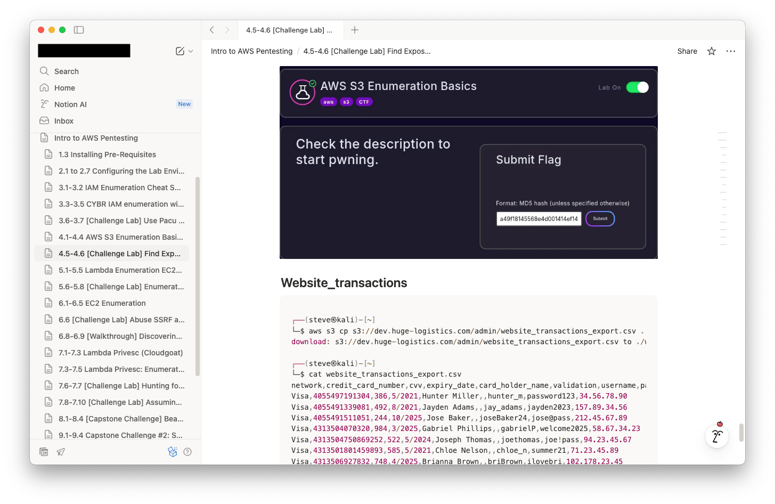The image size is (775, 504).
Task: Open the floating Notion AI assistant button
Action: (x=717, y=436)
